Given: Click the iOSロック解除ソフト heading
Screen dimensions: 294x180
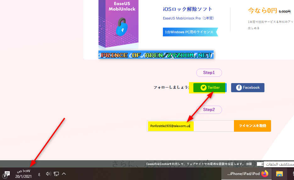Looking at the screenshot, I should tap(187, 9).
